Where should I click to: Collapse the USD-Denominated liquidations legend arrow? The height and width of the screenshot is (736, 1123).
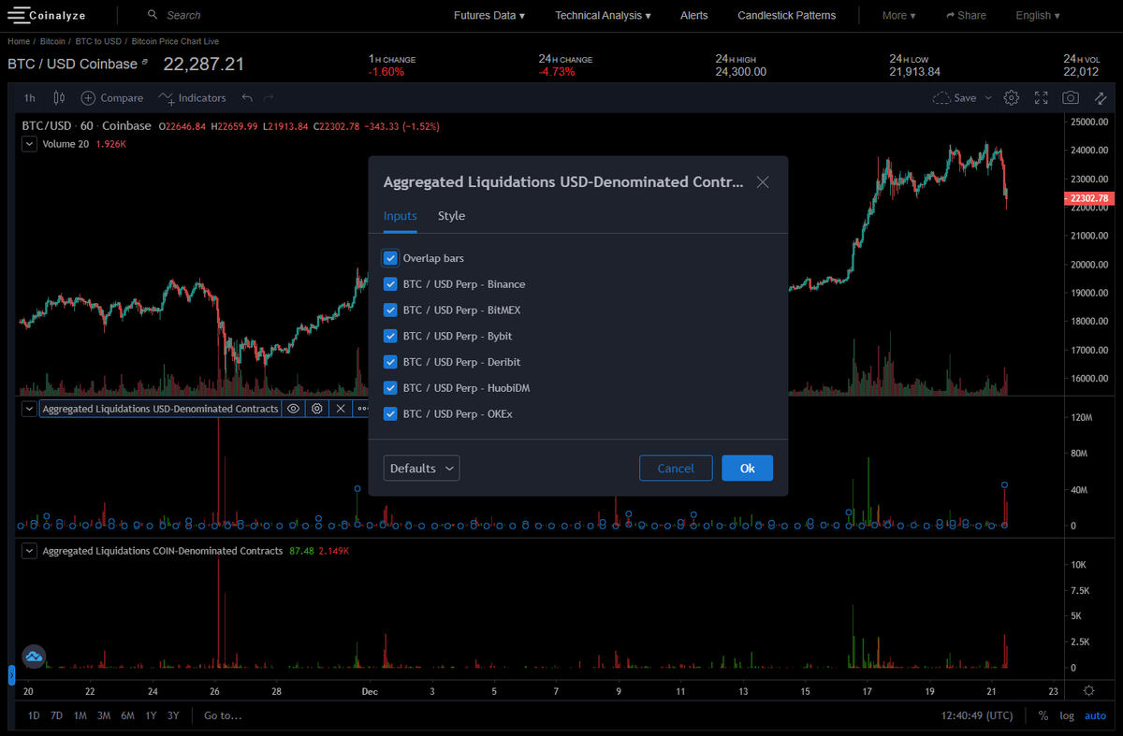29,409
